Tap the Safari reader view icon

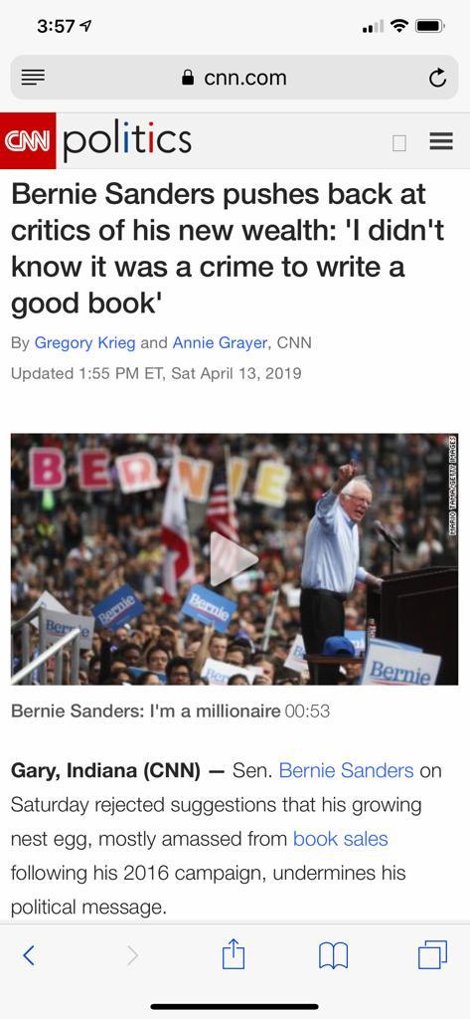coord(33,78)
